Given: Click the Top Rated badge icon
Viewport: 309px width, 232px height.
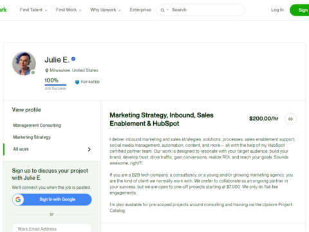Looking at the screenshot, I should tap(77, 82).
